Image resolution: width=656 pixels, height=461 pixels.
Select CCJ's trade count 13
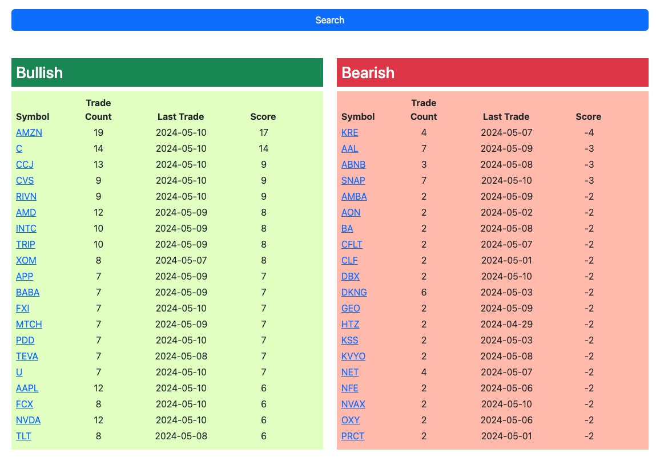(98, 164)
